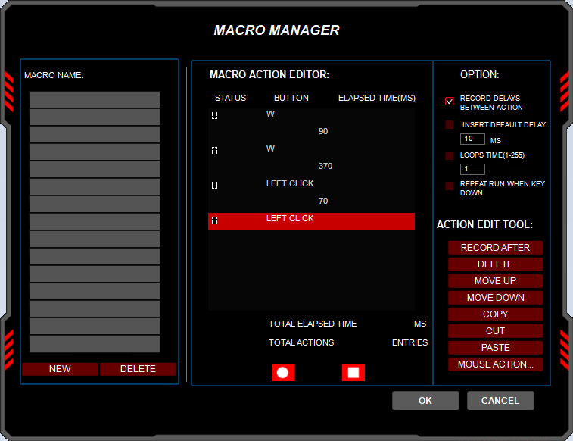Click the MOVE UP button

(495, 281)
